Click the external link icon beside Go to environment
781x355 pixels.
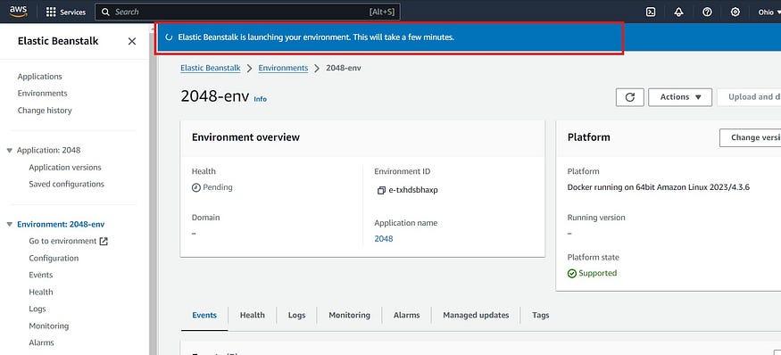click(x=104, y=241)
